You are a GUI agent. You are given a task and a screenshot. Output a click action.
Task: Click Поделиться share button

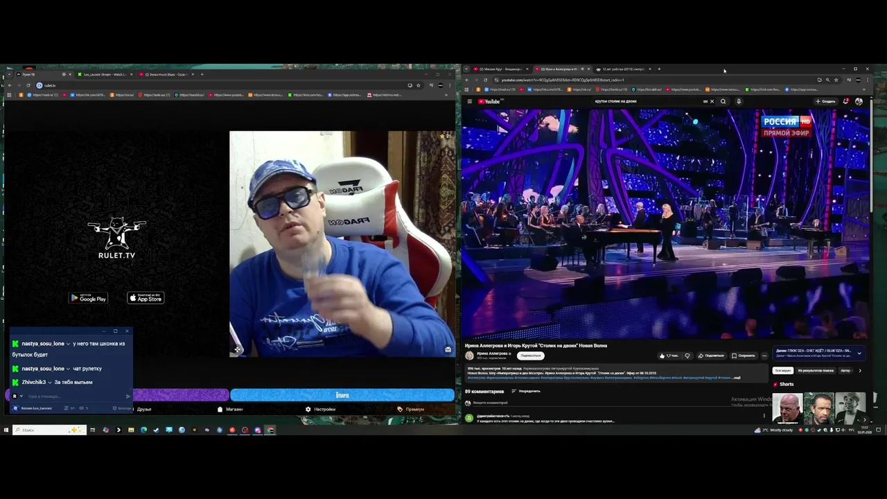coord(710,356)
